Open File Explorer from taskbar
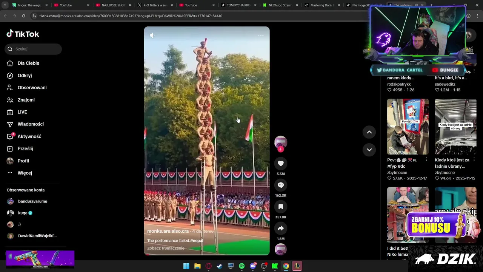Screen dimensions: 483x272 [197, 266]
